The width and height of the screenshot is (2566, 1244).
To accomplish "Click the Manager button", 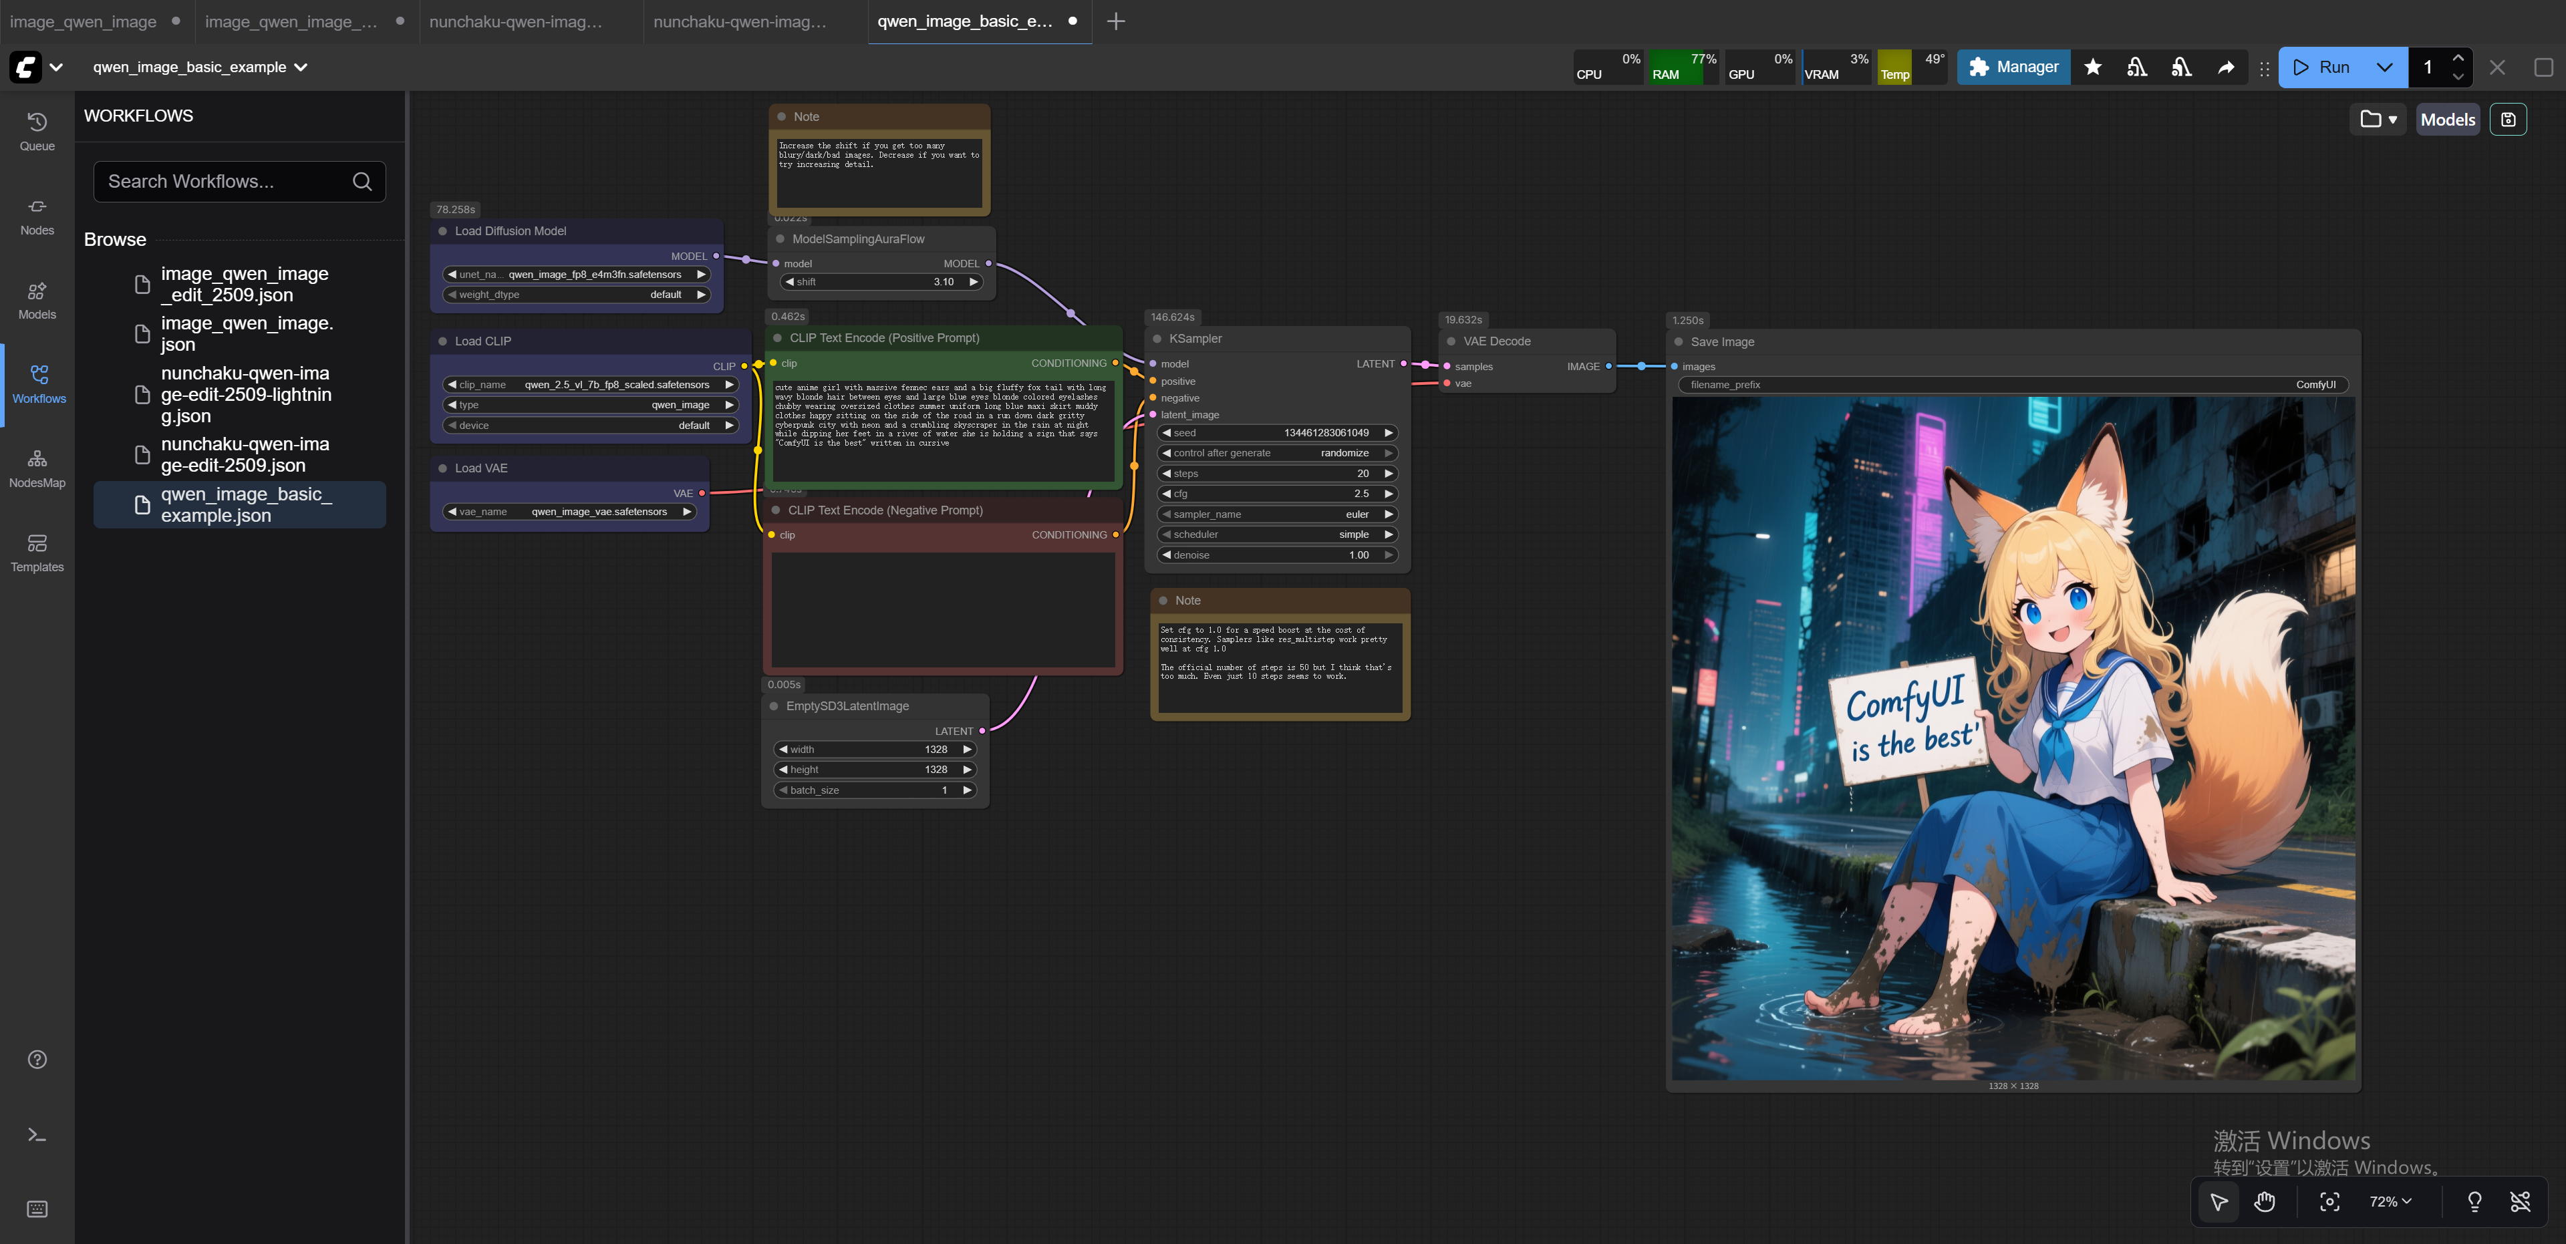I will [x=2013, y=67].
